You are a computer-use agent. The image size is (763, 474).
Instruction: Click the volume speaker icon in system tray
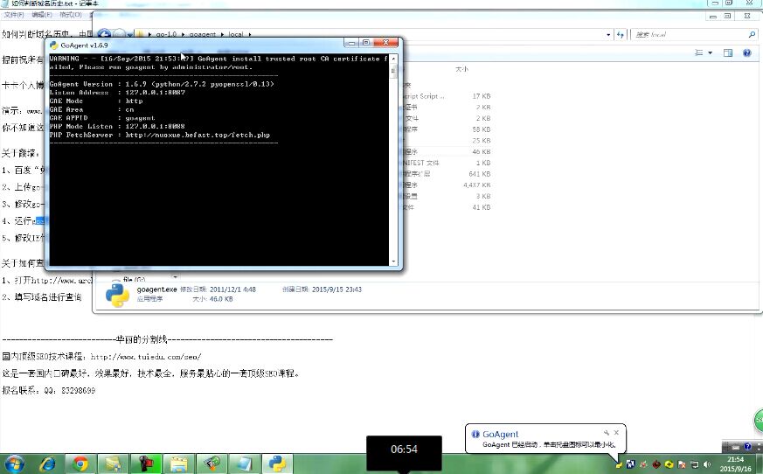[707, 464]
